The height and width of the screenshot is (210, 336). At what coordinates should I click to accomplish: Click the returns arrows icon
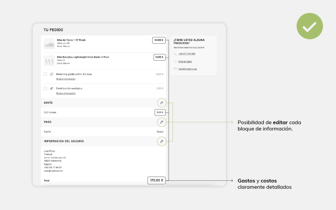(51, 74)
